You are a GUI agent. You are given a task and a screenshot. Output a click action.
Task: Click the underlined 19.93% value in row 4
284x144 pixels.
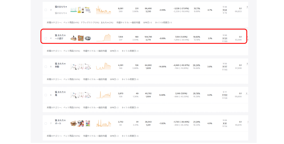[196, 36]
